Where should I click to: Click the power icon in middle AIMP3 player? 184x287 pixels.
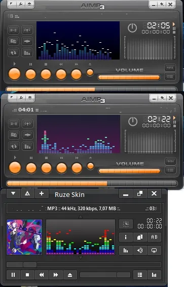[133, 122]
